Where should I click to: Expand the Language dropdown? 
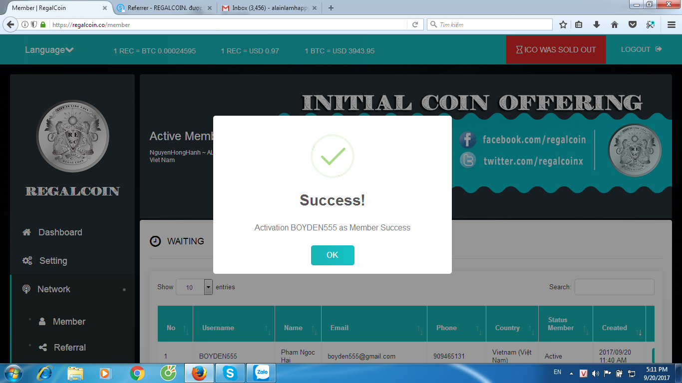coord(49,50)
